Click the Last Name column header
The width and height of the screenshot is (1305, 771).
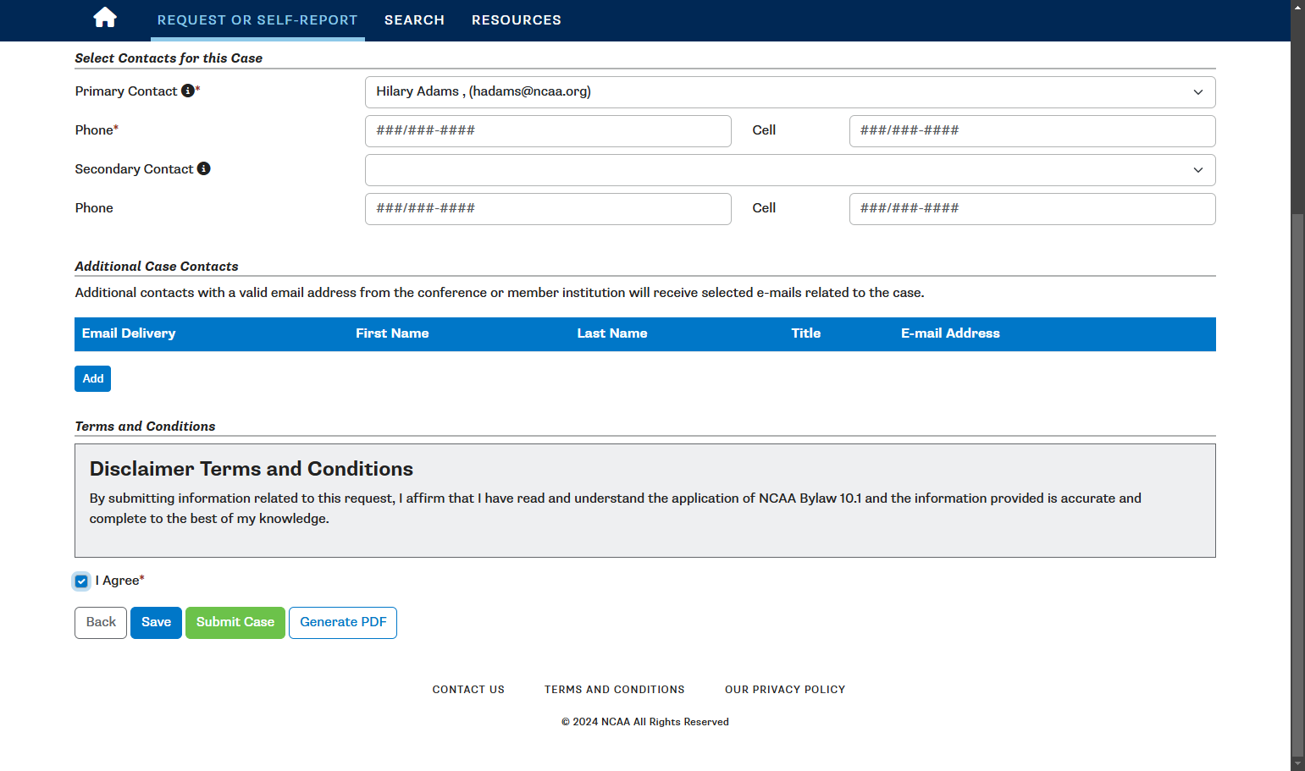(612, 333)
